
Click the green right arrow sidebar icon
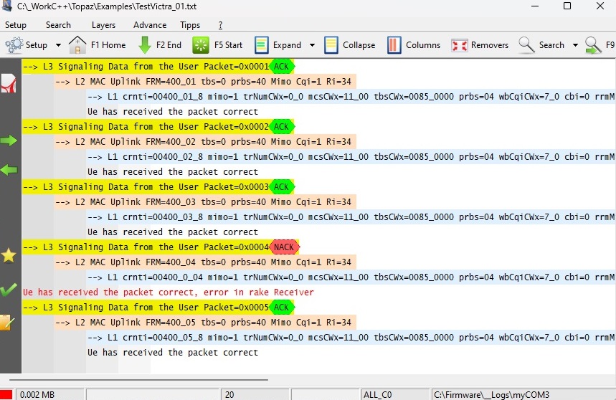9,141
